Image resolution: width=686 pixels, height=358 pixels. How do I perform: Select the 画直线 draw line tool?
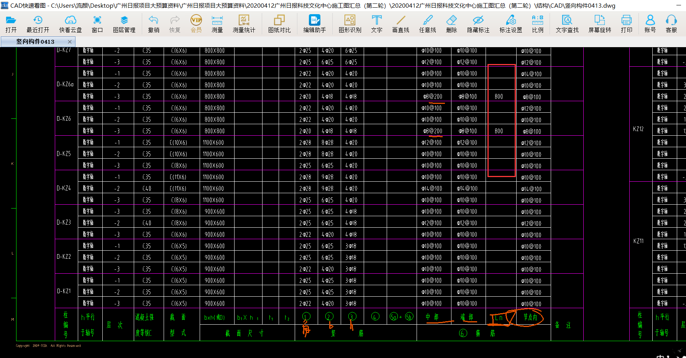click(401, 24)
